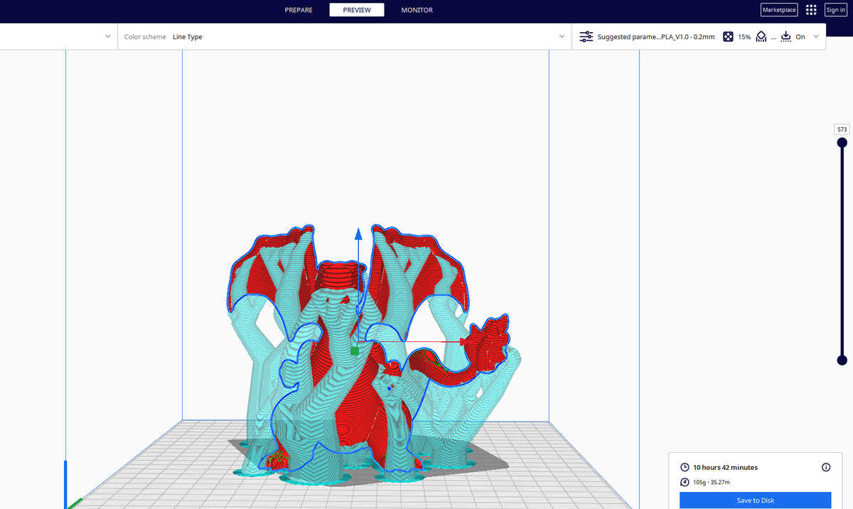Click the support structure icon in settings bar

(761, 36)
